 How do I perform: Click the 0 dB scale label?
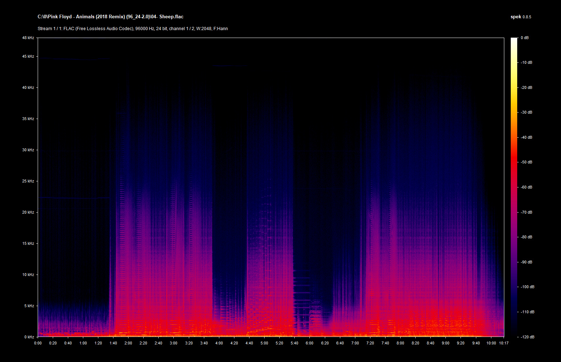pyautogui.click(x=524, y=38)
